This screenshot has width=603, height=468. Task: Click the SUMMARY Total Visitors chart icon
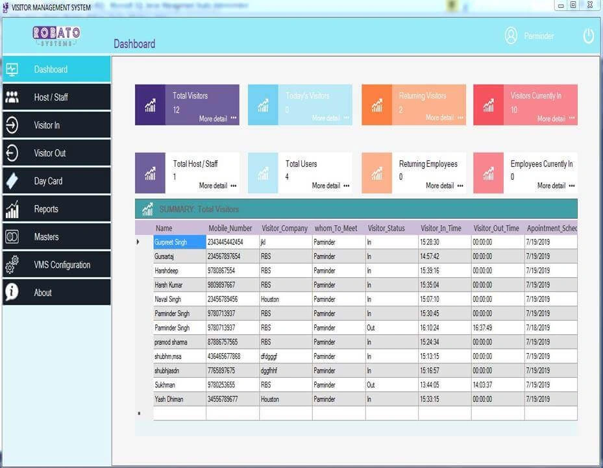tap(148, 209)
